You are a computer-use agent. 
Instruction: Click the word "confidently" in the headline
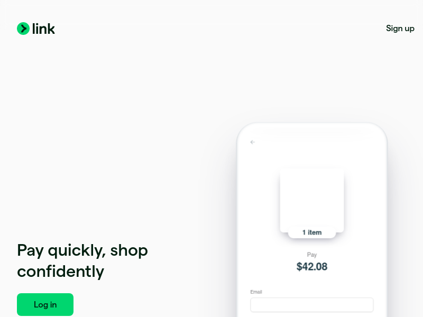pyautogui.click(x=60, y=272)
